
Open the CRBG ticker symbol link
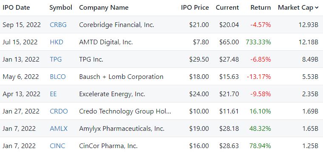click(58, 25)
